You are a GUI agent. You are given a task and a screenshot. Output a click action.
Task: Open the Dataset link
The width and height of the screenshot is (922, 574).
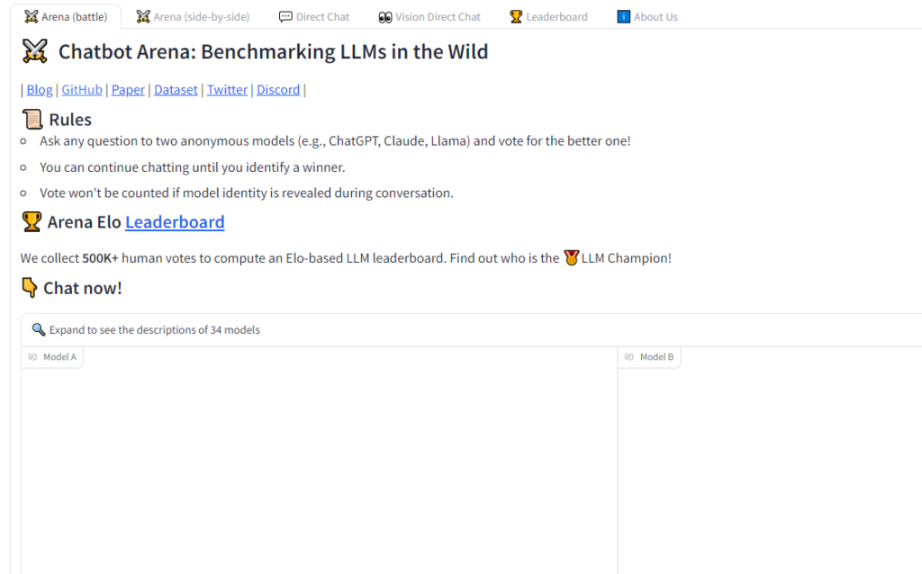pyautogui.click(x=176, y=90)
